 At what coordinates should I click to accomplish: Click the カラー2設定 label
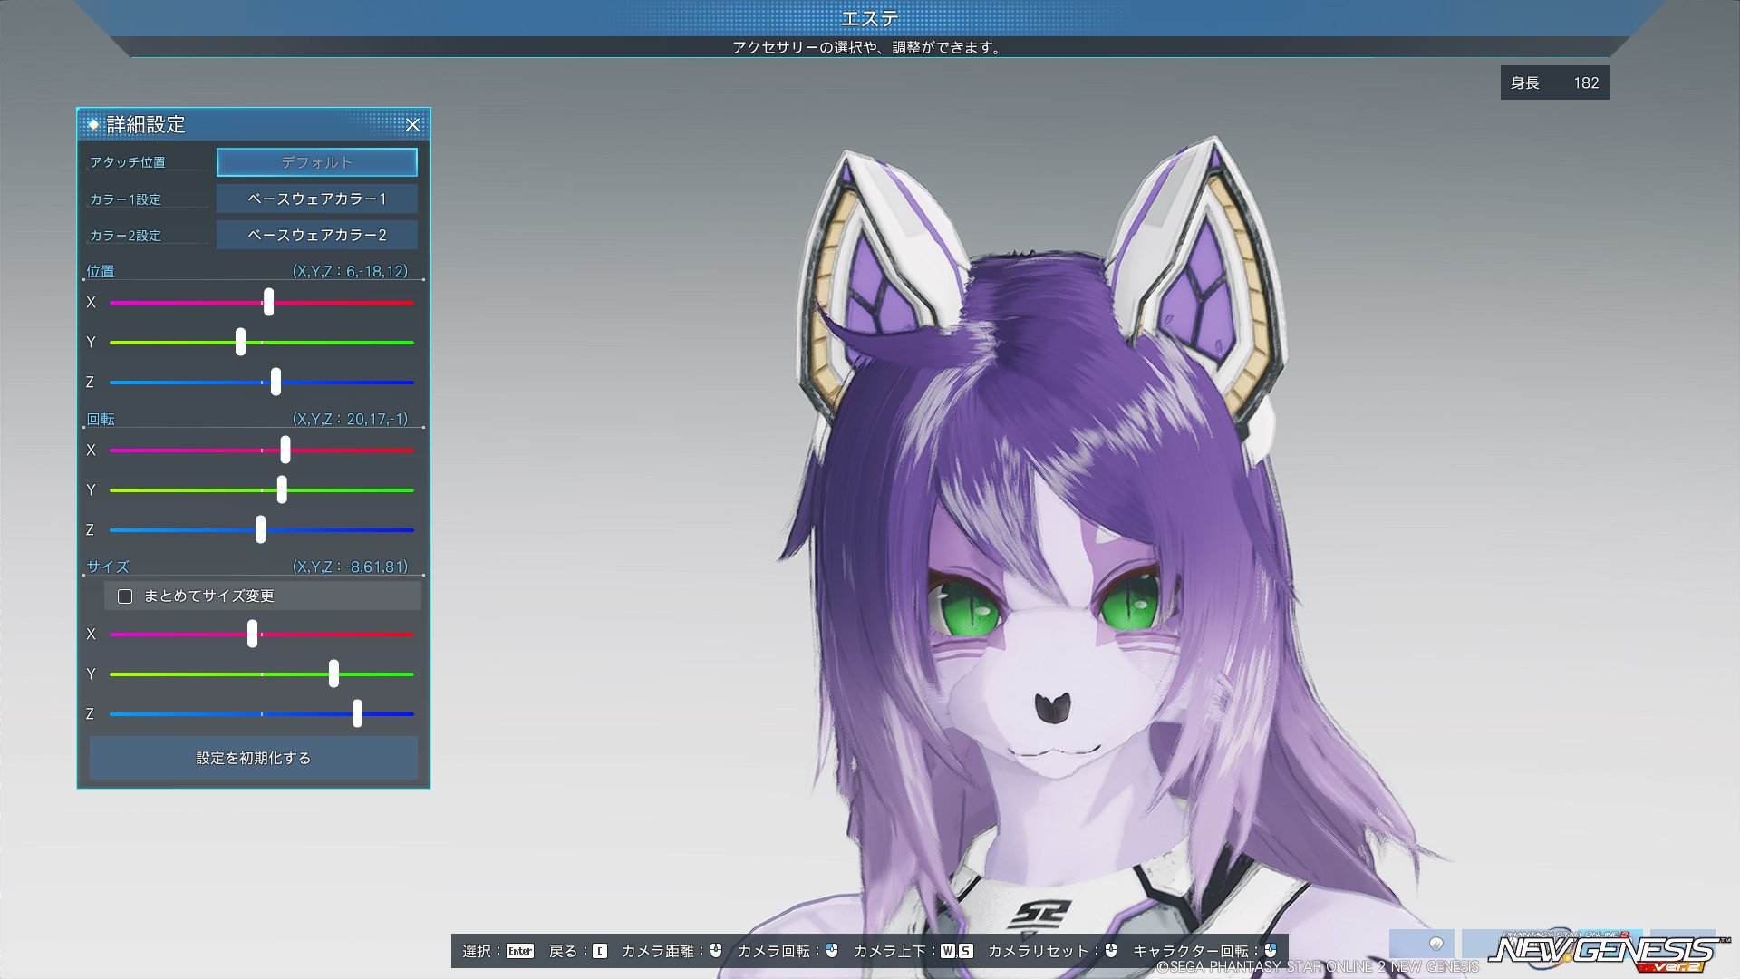126,235
